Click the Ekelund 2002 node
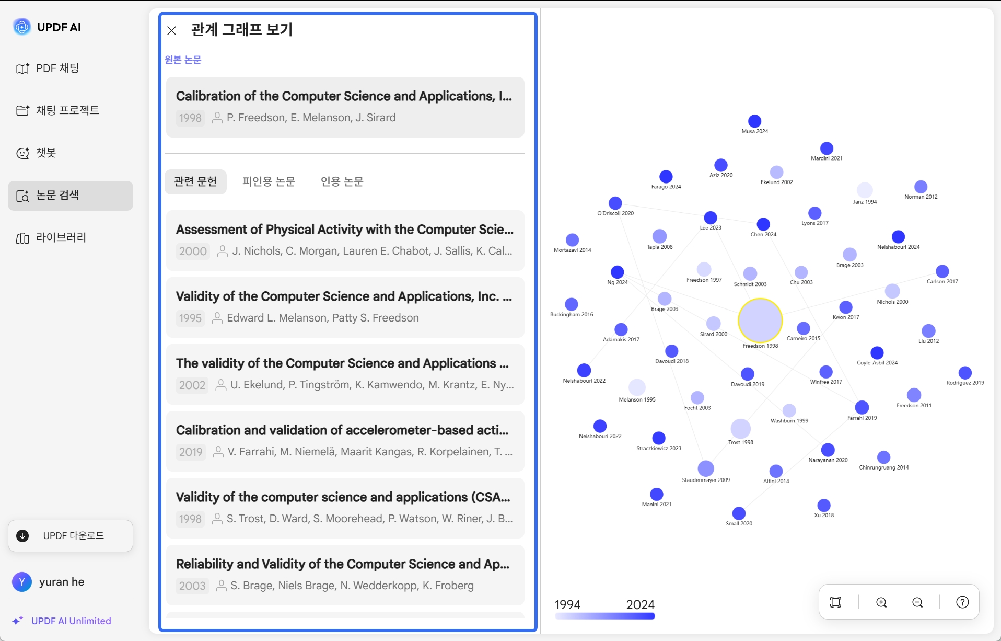This screenshot has width=1001, height=641. pos(777,172)
